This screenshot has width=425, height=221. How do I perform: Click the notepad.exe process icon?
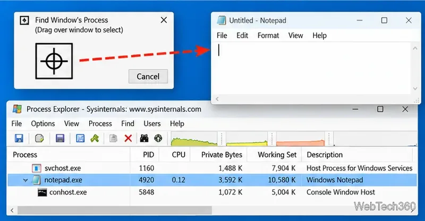click(x=36, y=180)
